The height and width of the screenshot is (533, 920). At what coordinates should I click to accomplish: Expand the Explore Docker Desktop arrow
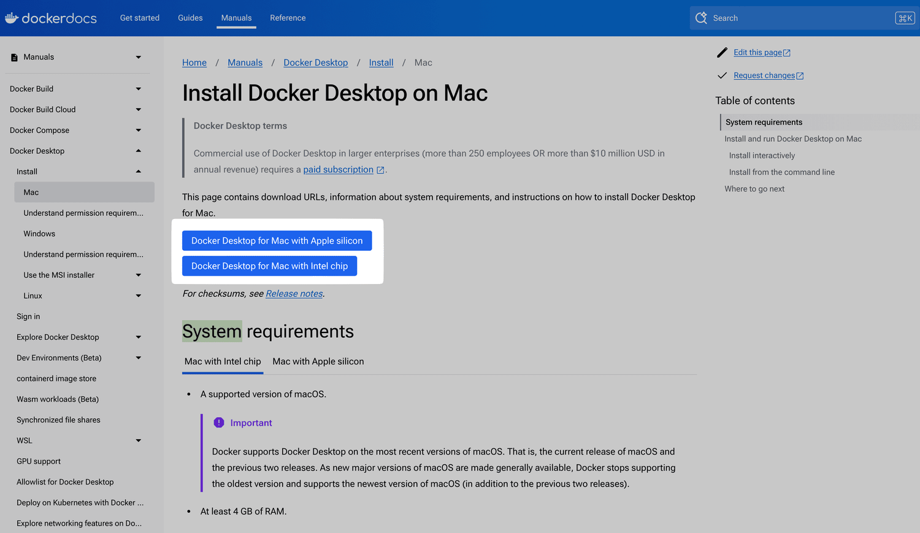139,337
